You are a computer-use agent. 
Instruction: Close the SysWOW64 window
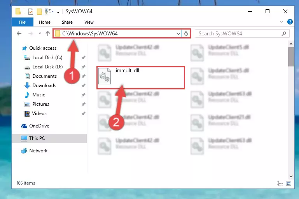point(285,11)
